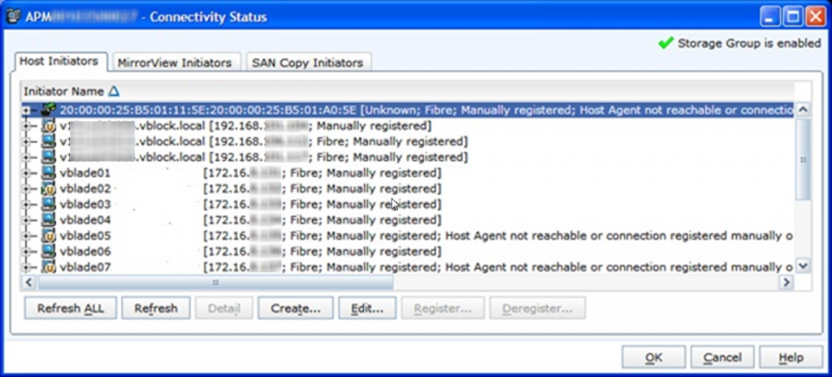The image size is (832, 377).
Task: Click the vertical scrollbar down arrow
Action: pyautogui.click(x=803, y=266)
